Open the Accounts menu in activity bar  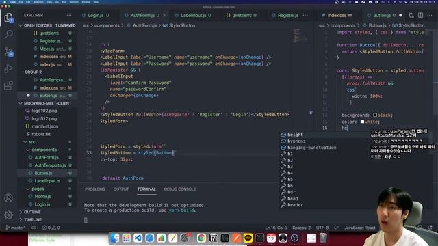(x=8, y=198)
